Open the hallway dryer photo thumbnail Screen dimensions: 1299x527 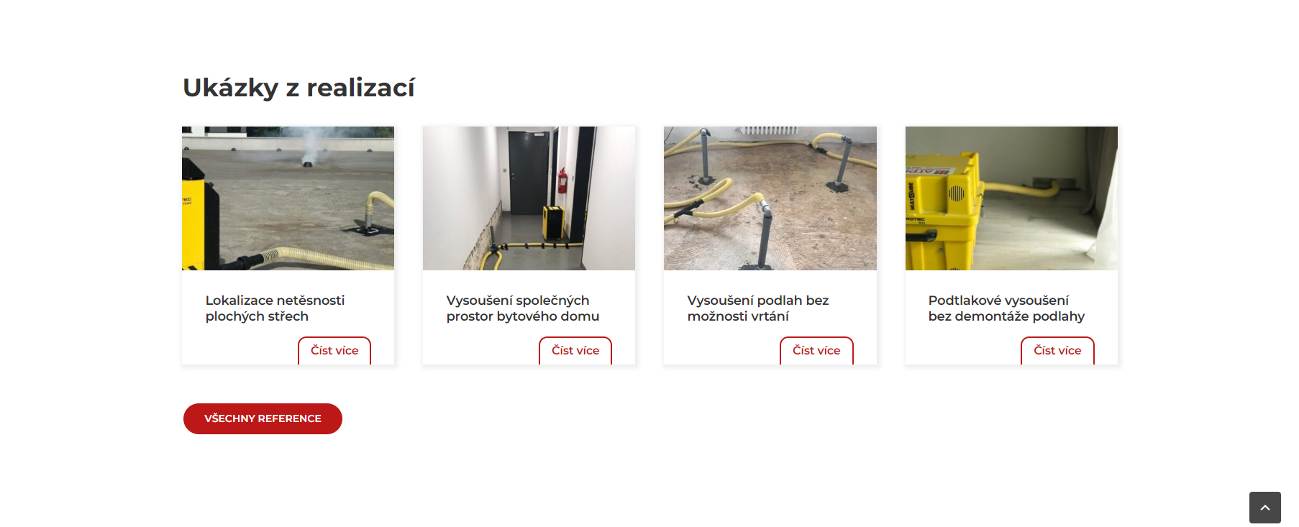click(x=529, y=198)
